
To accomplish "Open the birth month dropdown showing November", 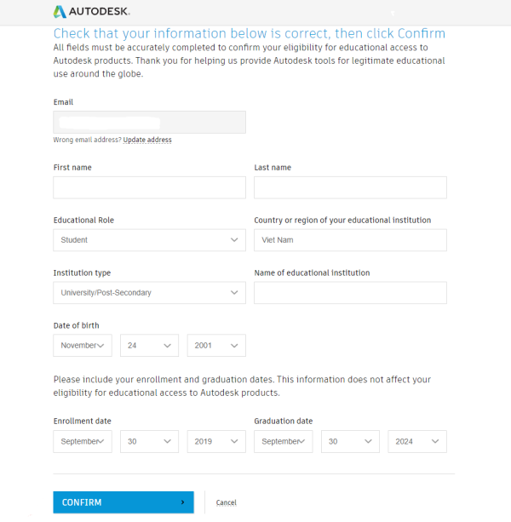I will 83,346.
